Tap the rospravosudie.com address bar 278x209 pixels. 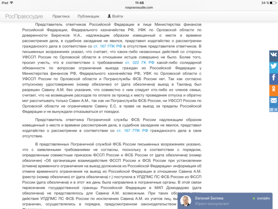point(139,7)
